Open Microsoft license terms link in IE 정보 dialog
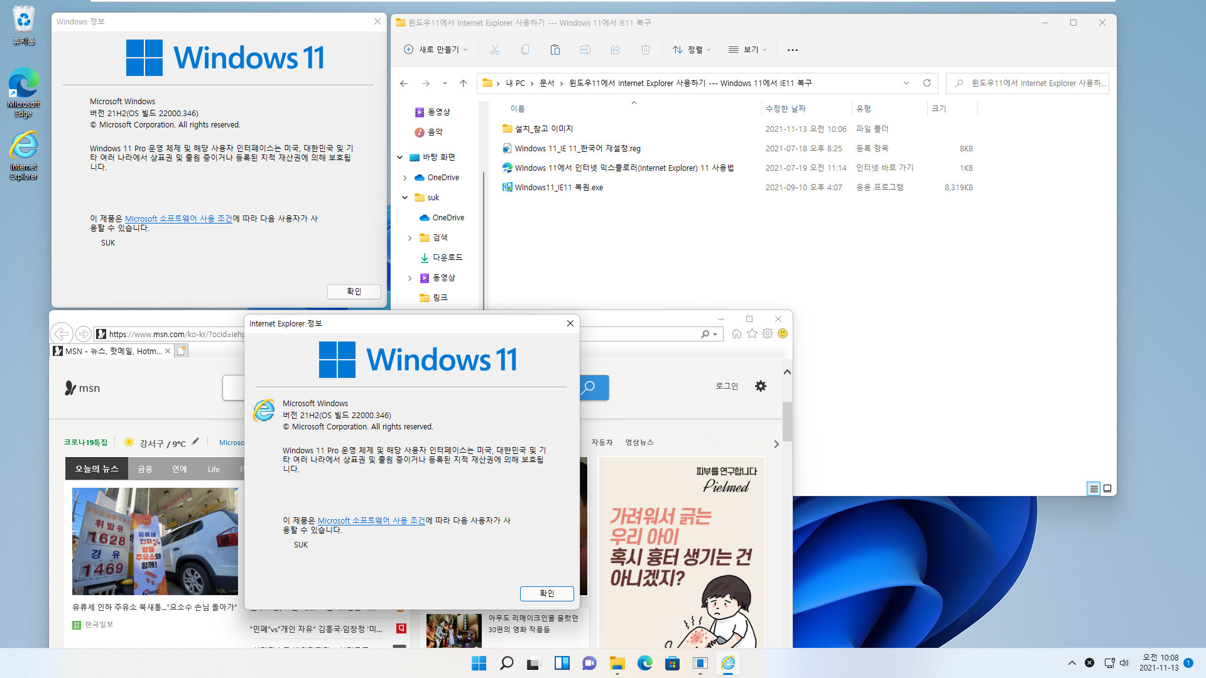Screen dimensions: 1206x678 click(x=371, y=520)
